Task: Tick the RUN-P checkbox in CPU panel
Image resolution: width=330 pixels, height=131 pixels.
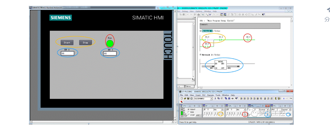Action: (x=189, y=109)
